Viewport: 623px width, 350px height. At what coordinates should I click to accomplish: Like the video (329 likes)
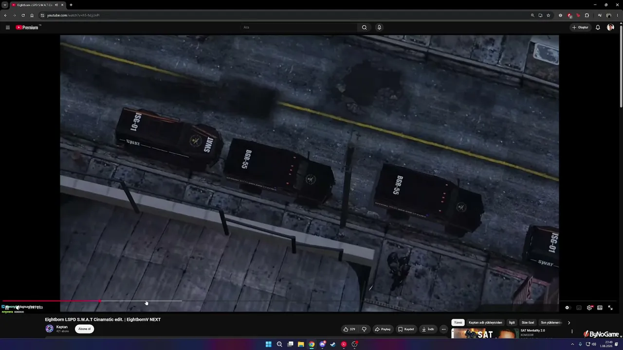click(349, 329)
